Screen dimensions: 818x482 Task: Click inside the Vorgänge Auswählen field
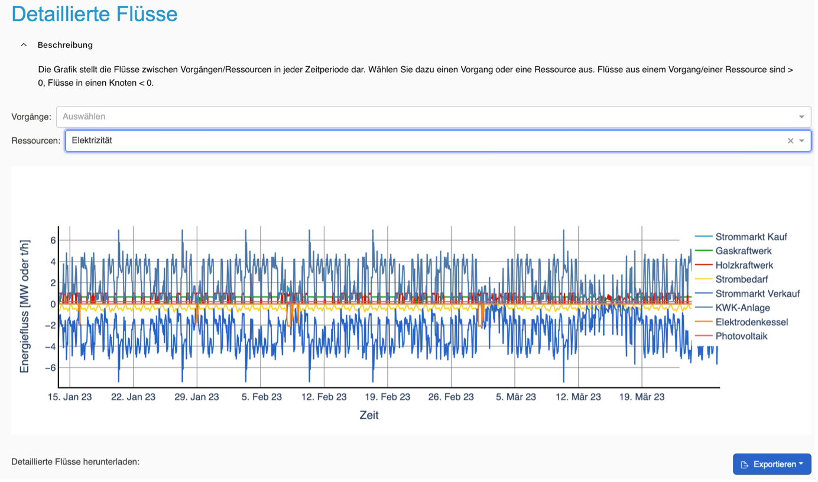pos(414,117)
